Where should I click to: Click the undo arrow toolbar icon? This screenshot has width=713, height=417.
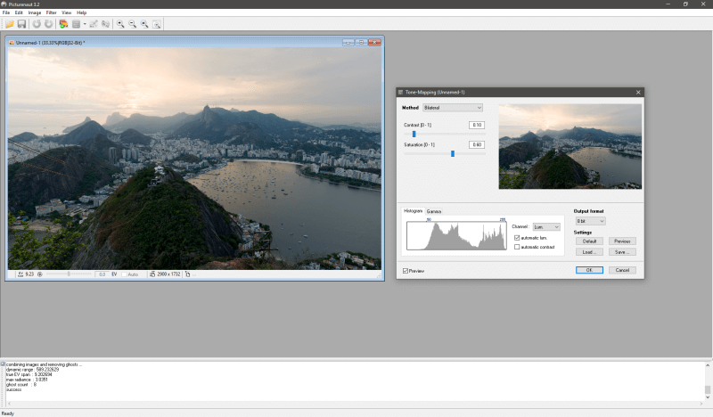[37, 24]
